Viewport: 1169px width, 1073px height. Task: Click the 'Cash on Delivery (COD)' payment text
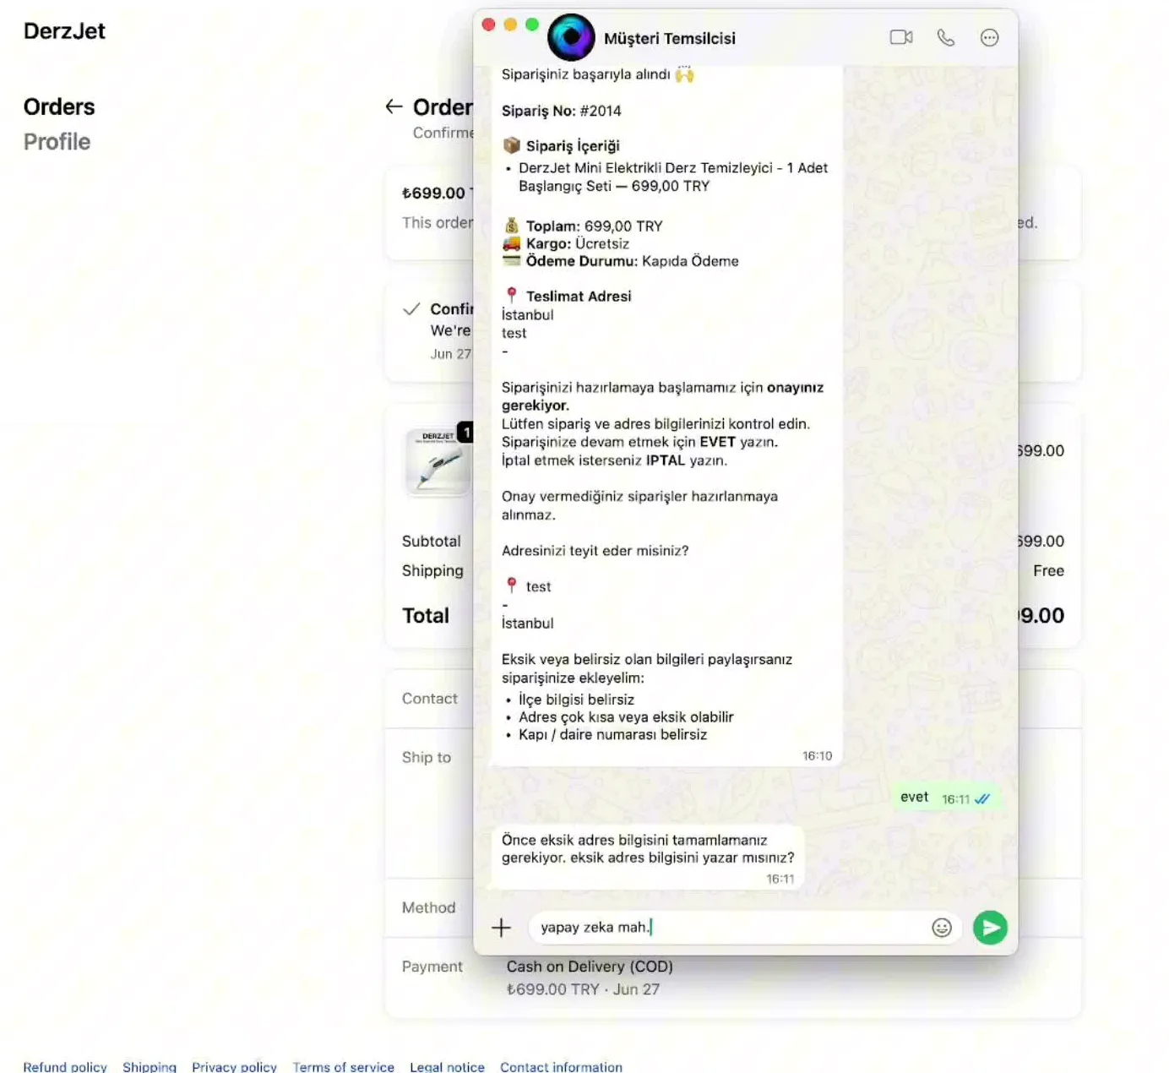[x=590, y=967]
